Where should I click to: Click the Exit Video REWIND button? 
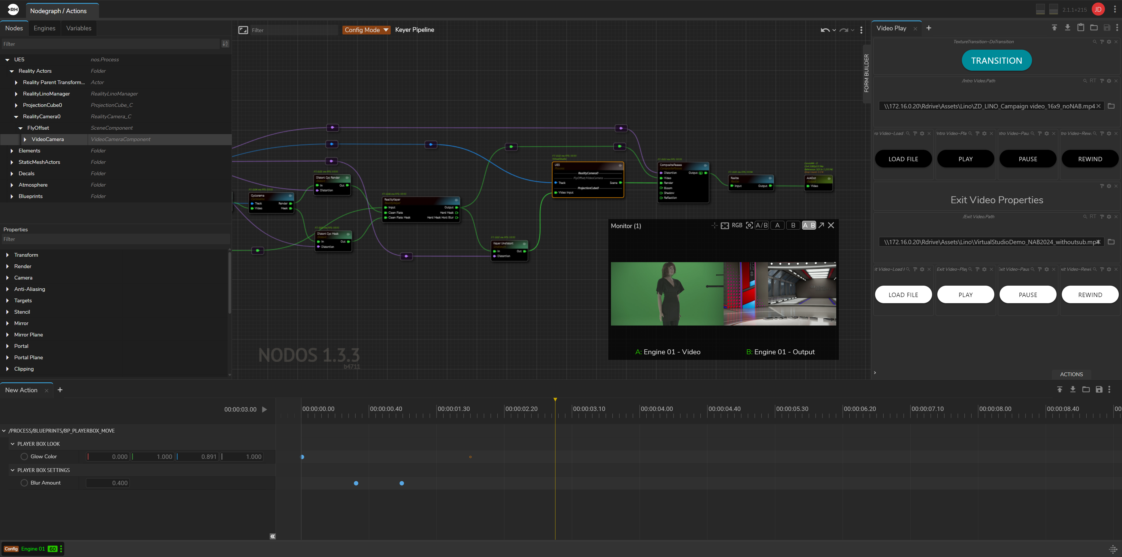(x=1090, y=295)
